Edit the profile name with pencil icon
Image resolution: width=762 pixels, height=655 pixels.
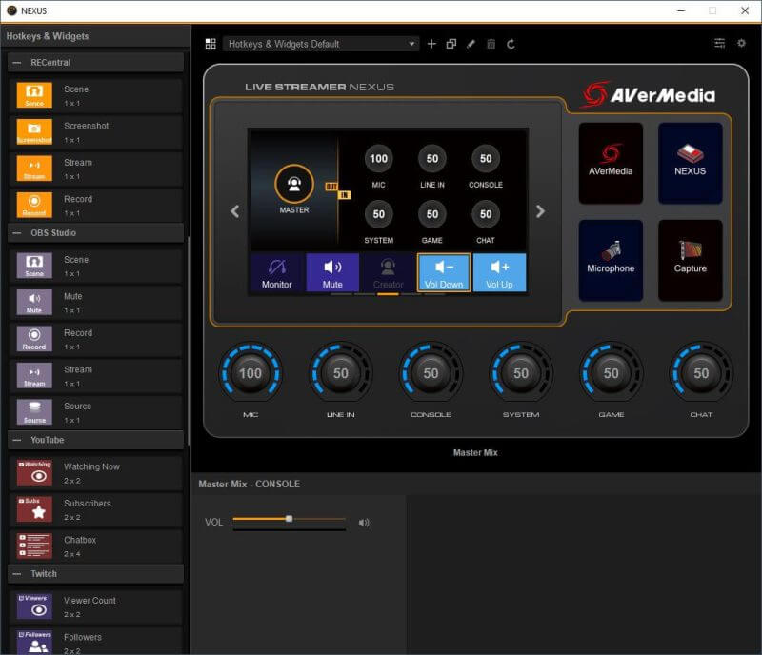(x=471, y=44)
